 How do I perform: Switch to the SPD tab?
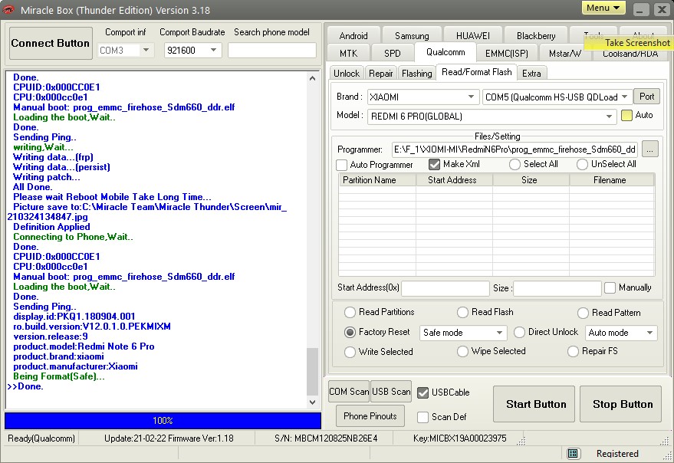pos(393,54)
